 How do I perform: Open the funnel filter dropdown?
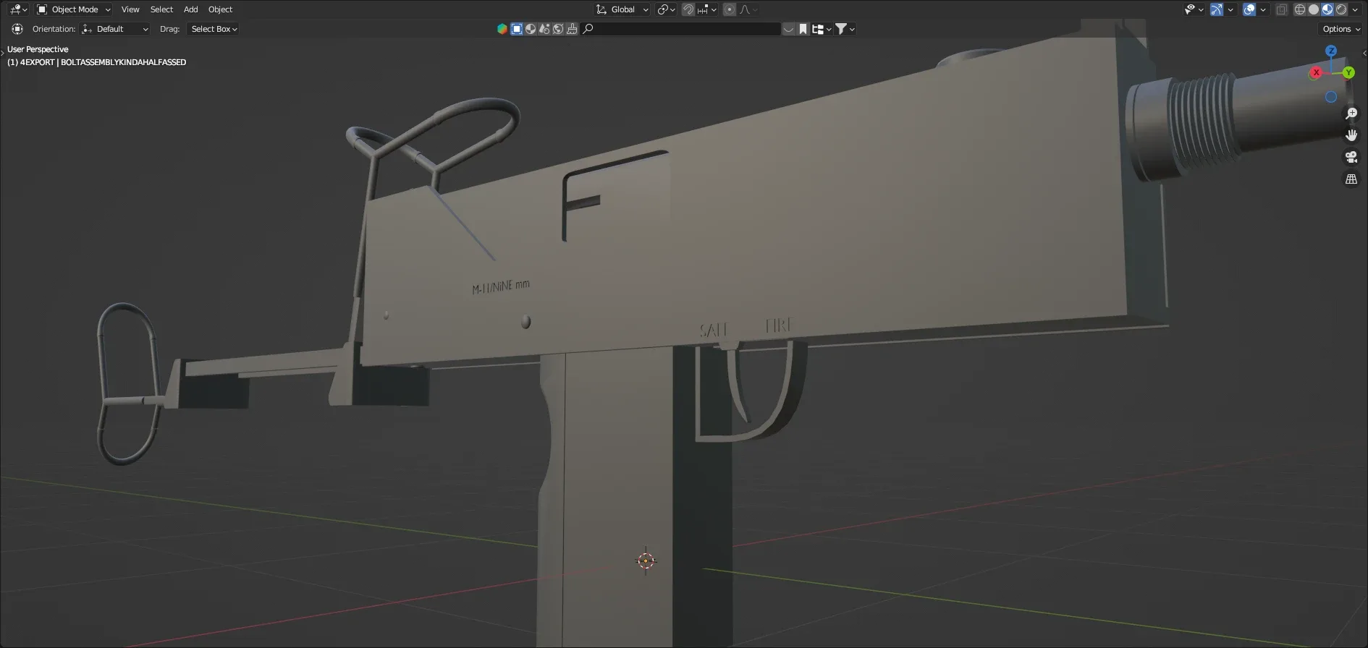coord(845,29)
